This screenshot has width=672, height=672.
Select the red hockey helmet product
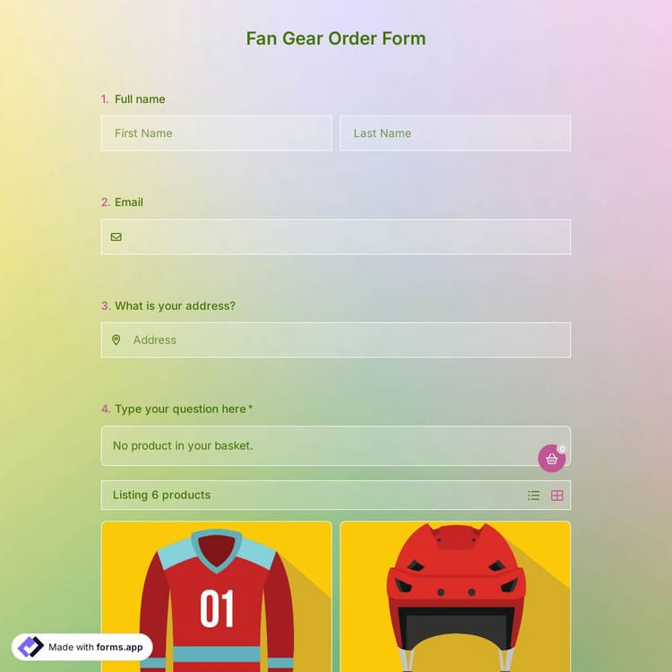coord(455,597)
